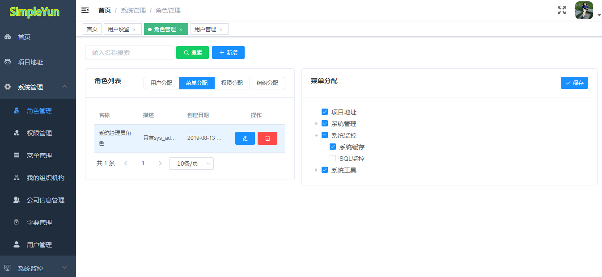The width and height of the screenshot is (602, 277).
Task: Select the 权限分配 tab
Action: (232, 83)
